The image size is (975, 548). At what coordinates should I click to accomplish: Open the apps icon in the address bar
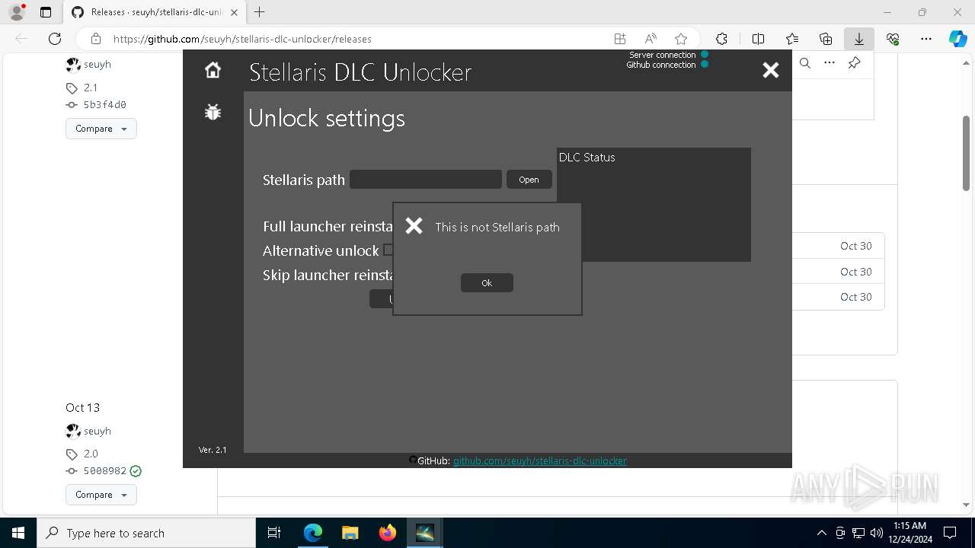tap(620, 39)
